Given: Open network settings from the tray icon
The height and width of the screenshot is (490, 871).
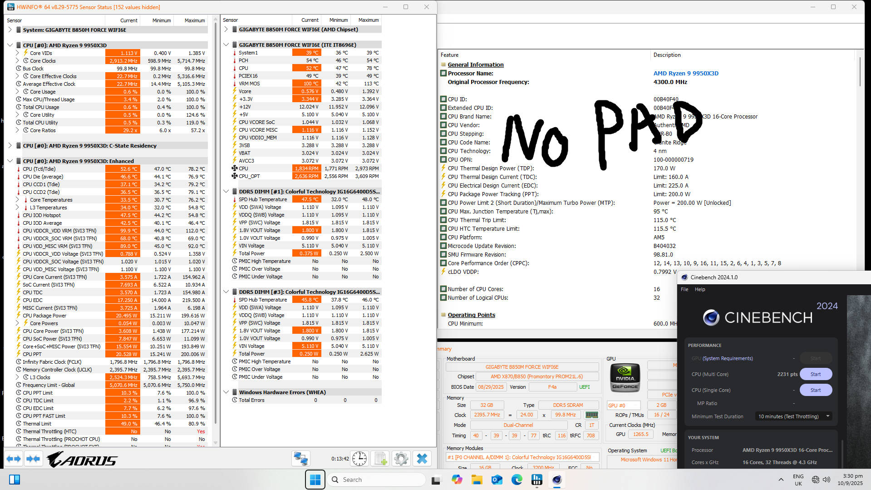Looking at the screenshot, I should (815, 480).
